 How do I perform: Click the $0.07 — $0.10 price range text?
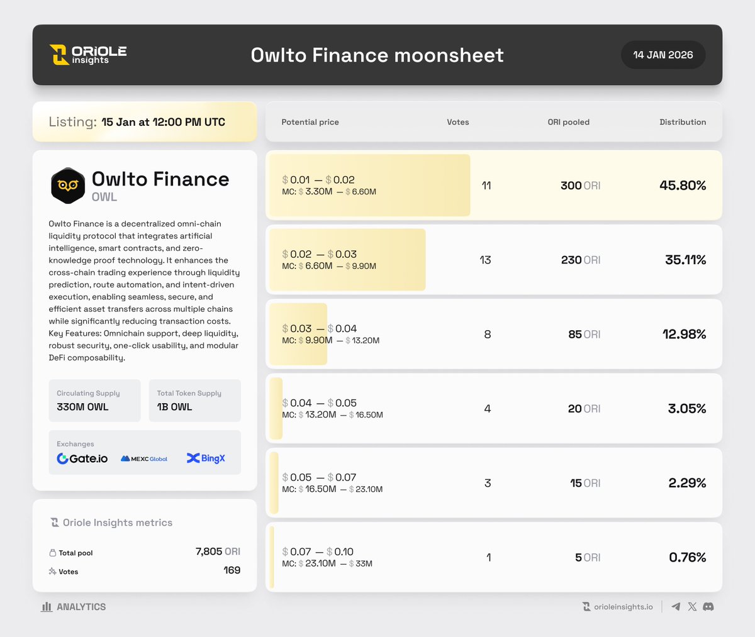[x=318, y=551]
